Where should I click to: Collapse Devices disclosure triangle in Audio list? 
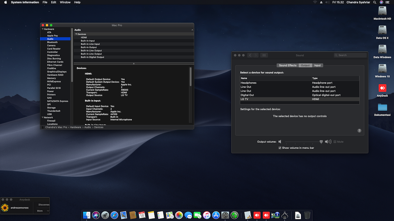coord(76,34)
